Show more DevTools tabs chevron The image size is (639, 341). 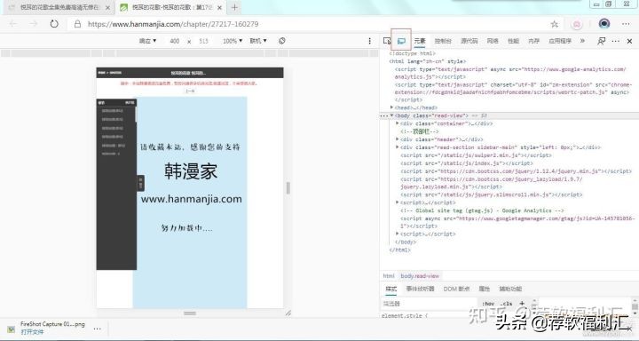coord(582,41)
